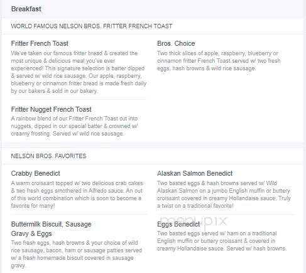Click the Buttermilk Biscuit description paragraph

[x=77, y=254]
